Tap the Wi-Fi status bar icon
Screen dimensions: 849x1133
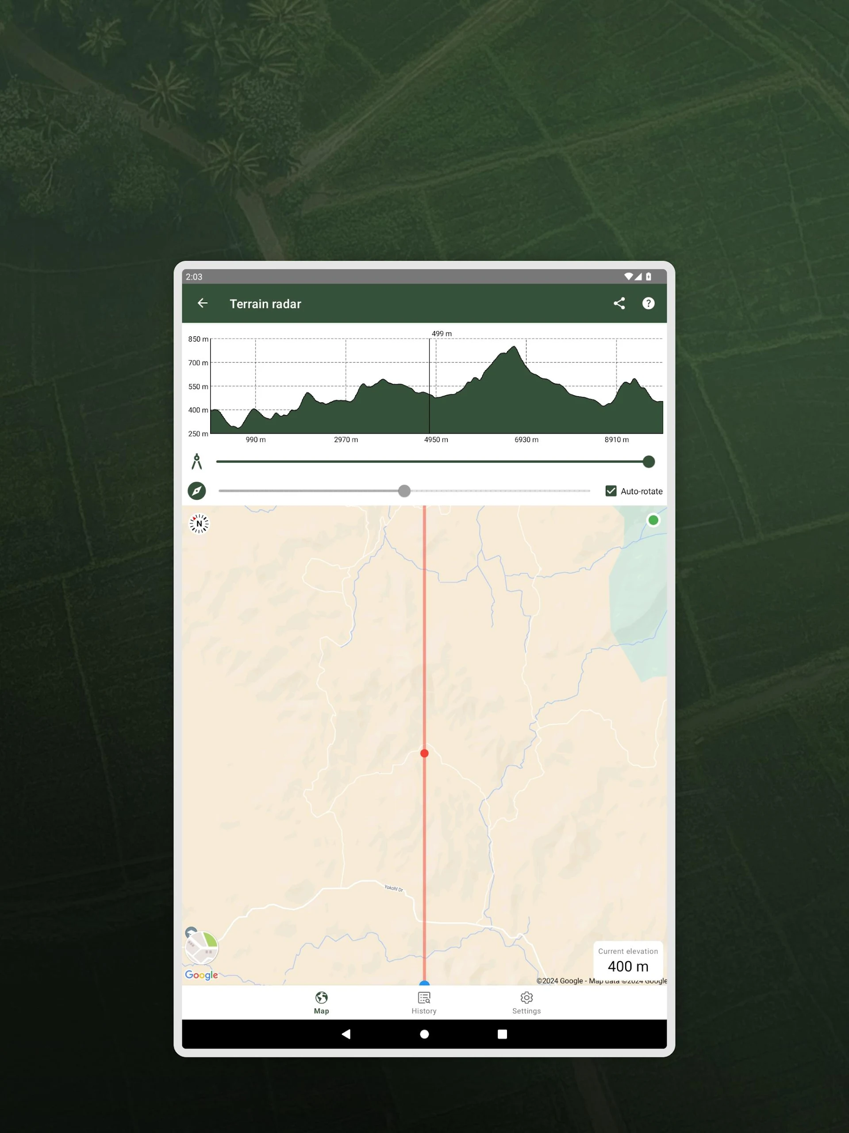(628, 277)
